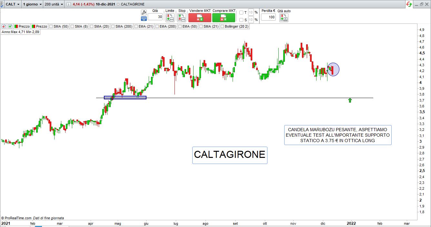Viewport: 431px width, 227px height.
Task: Select the radio button before CALTAGIRONE
Action: point(118,5)
